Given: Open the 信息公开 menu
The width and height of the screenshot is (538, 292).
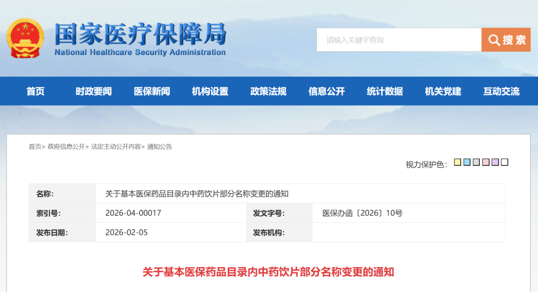Looking at the screenshot, I should pos(327,91).
